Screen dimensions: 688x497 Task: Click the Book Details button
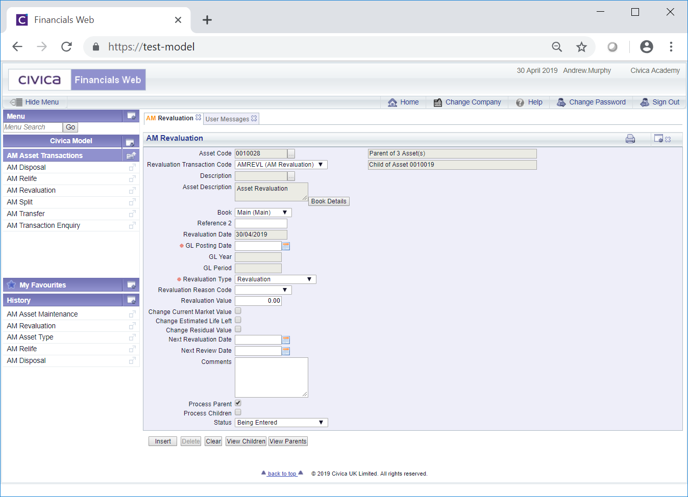[329, 201]
